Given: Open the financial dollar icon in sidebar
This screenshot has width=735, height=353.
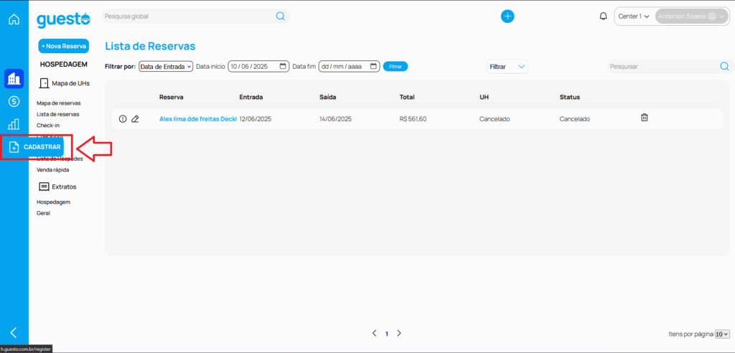Looking at the screenshot, I should 14,102.
